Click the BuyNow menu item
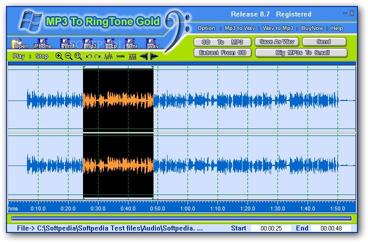 (x=312, y=28)
